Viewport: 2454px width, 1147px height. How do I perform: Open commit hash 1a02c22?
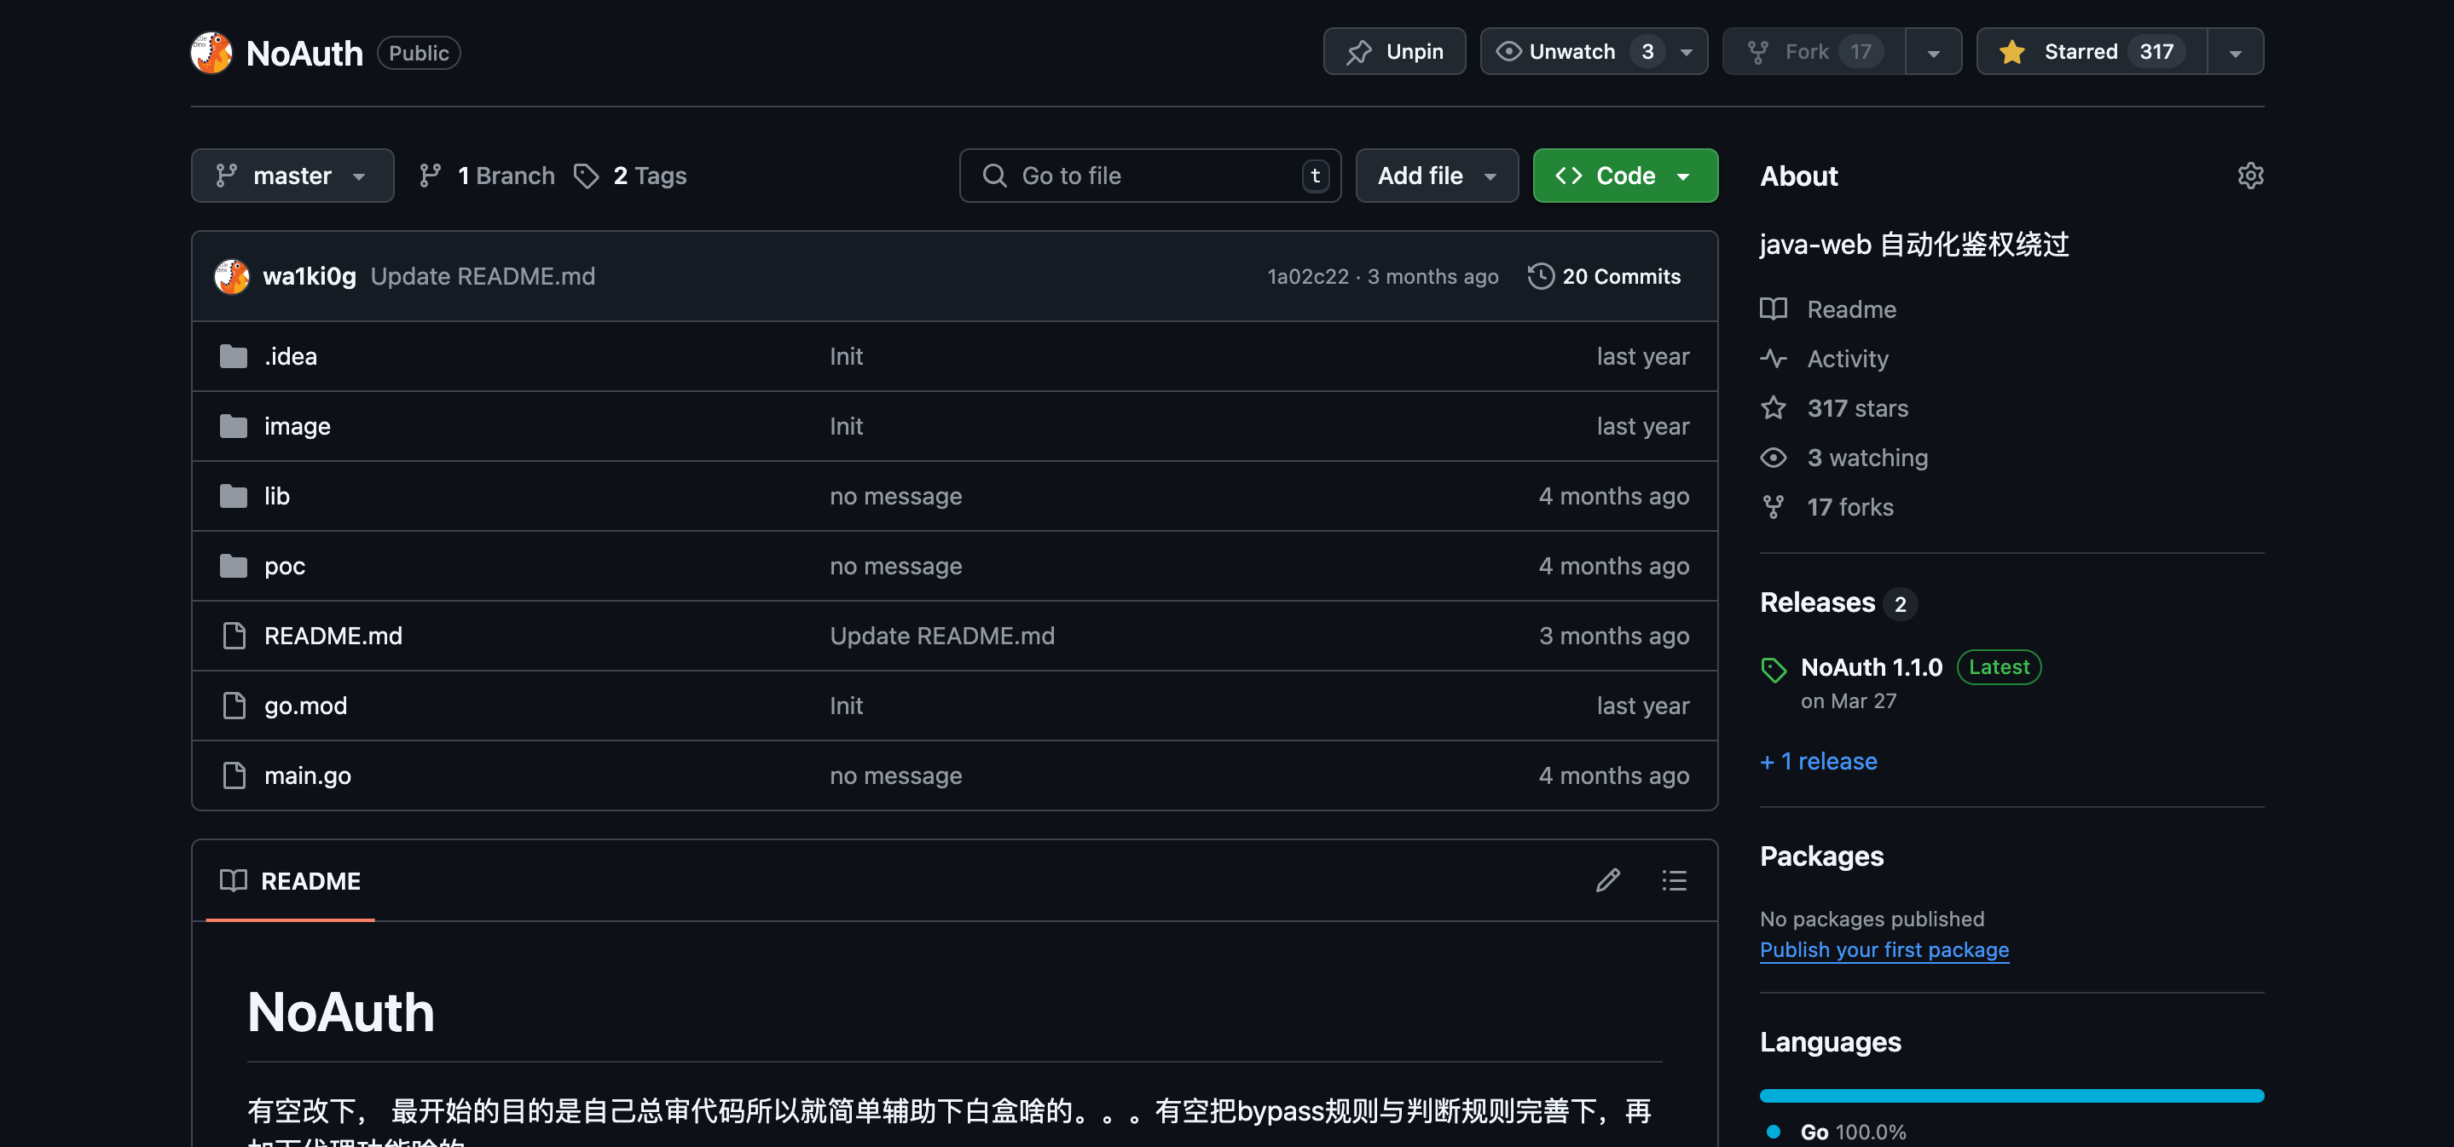[1307, 276]
